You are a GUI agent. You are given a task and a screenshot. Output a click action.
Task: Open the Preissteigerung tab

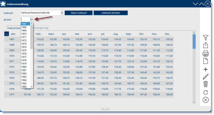pyautogui.click(x=41, y=28)
